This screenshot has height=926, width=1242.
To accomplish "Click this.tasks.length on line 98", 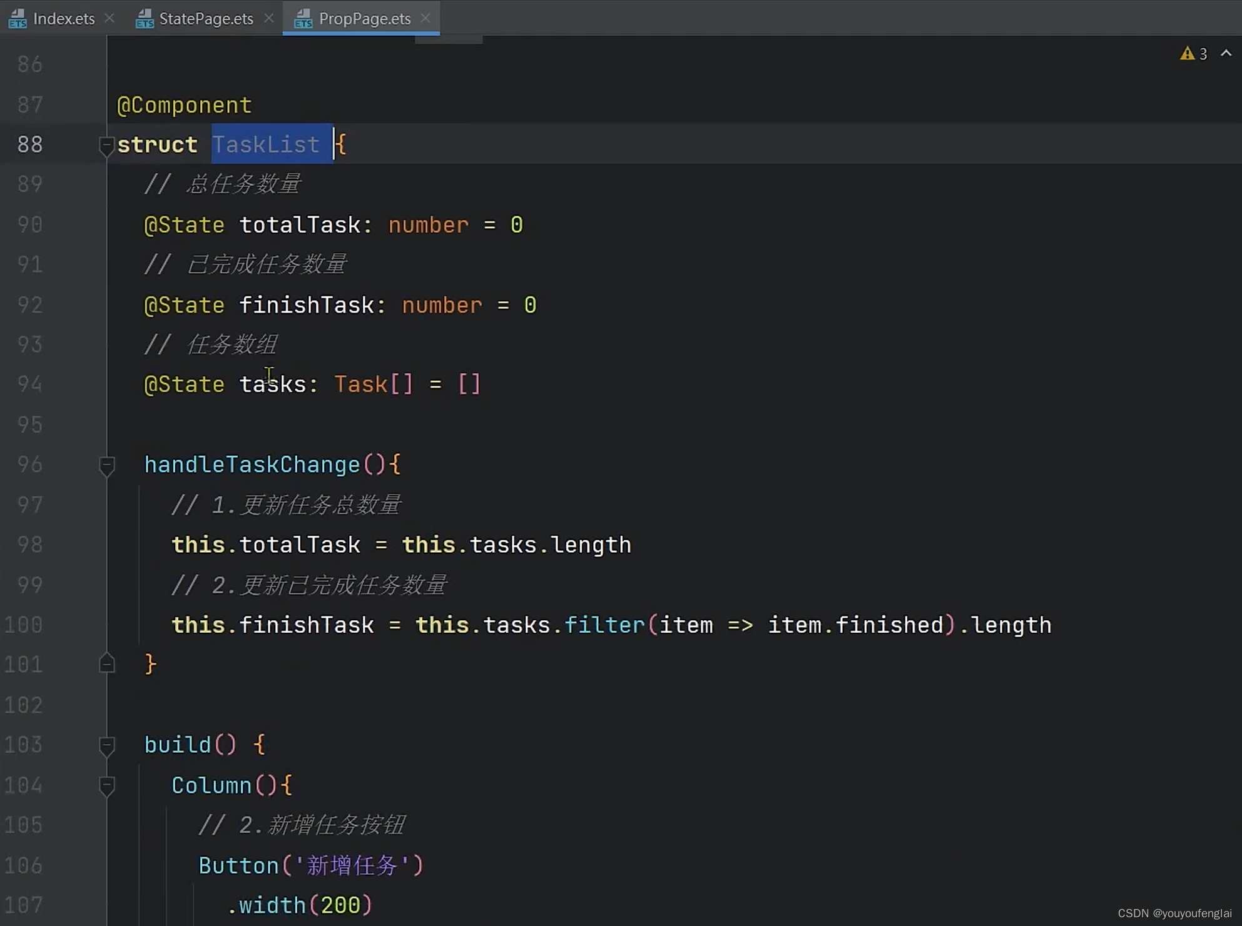I will tap(517, 545).
